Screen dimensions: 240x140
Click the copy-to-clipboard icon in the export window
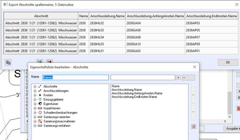[x=8, y=63]
